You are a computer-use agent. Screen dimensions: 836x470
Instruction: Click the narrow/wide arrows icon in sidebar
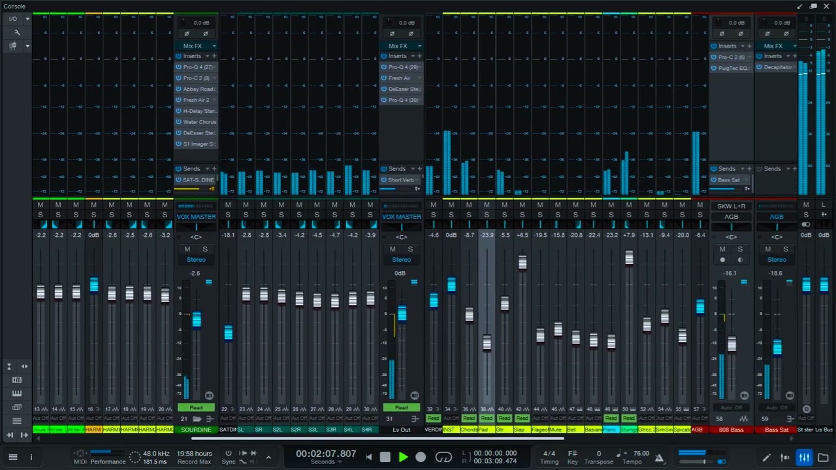click(x=24, y=366)
